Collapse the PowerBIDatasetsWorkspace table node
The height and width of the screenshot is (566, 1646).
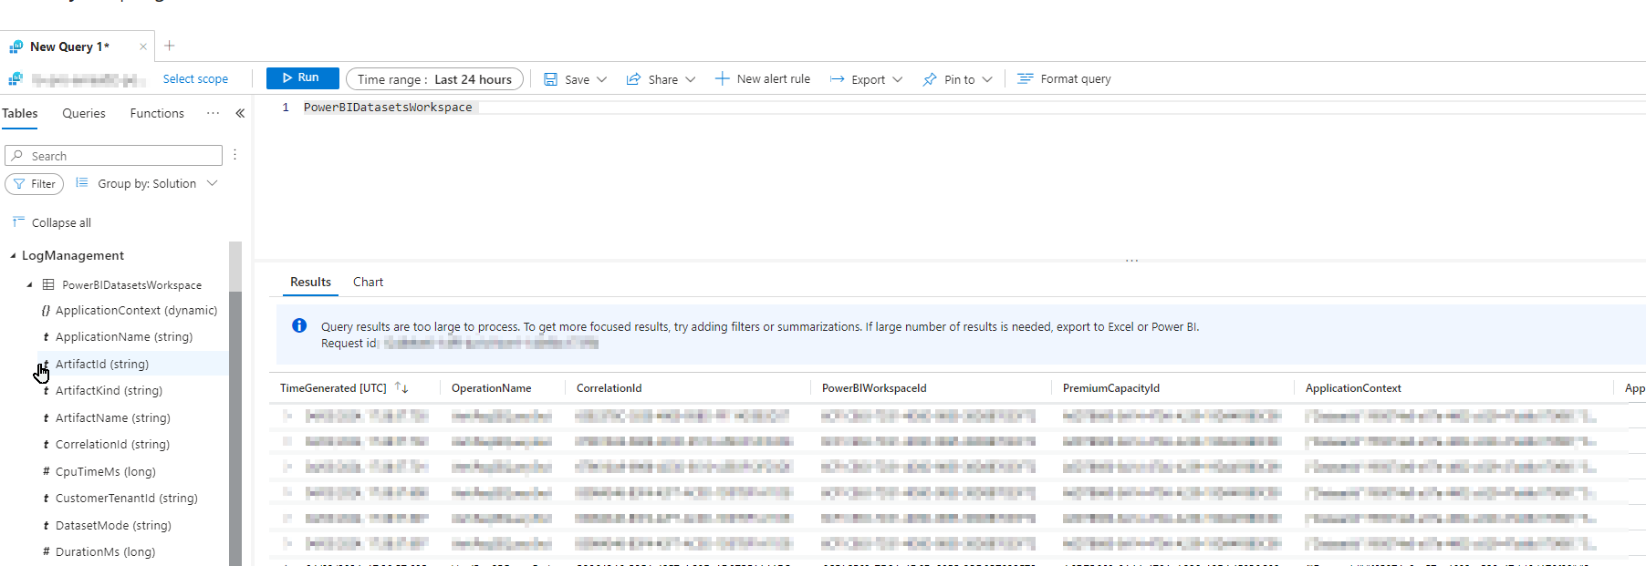click(x=29, y=285)
